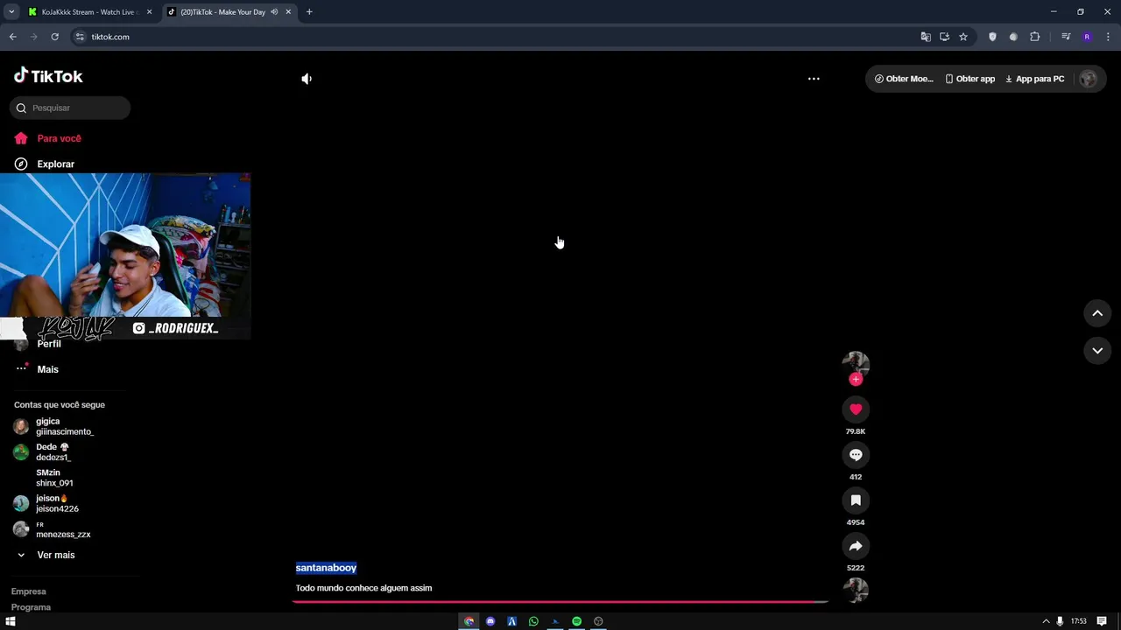Open the Windows Start menu
The height and width of the screenshot is (630, 1121).
click(x=11, y=621)
